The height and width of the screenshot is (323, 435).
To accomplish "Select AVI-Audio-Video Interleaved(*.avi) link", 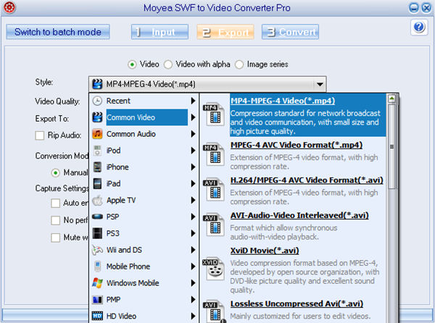I will [299, 216].
